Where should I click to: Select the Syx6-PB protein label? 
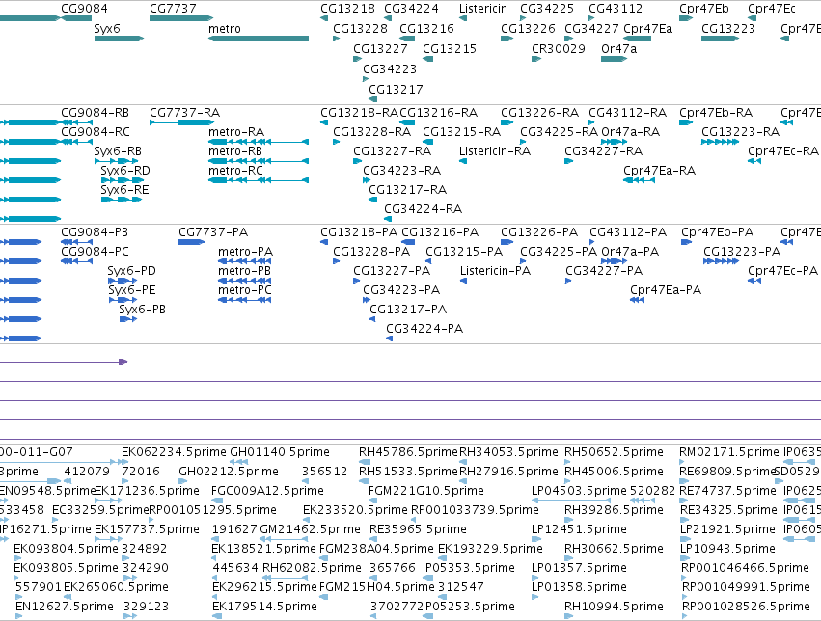(142, 310)
